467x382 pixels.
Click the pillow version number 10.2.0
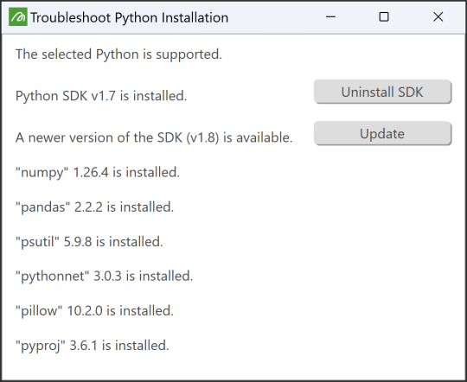pos(85,311)
